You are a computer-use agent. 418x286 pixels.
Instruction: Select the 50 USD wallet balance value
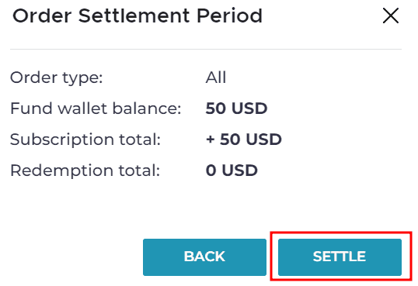(236, 109)
